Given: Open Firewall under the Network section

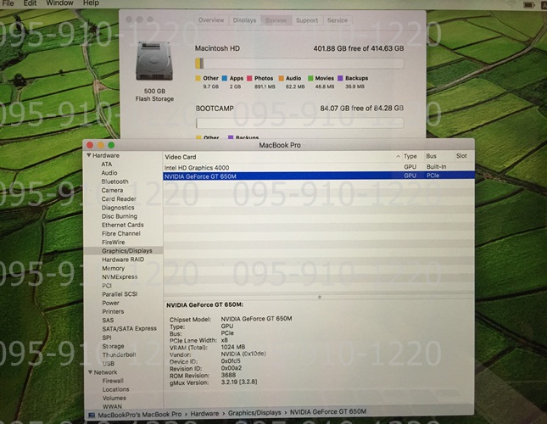Looking at the screenshot, I should coord(113,381).
